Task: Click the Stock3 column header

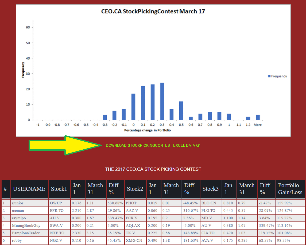Action: 211,189
